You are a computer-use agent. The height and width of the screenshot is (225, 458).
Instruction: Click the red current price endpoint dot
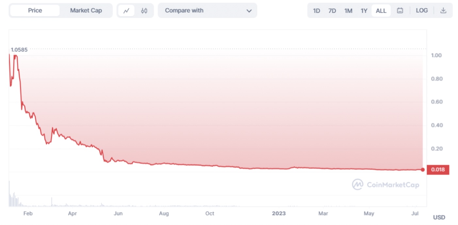coord(423,170)
